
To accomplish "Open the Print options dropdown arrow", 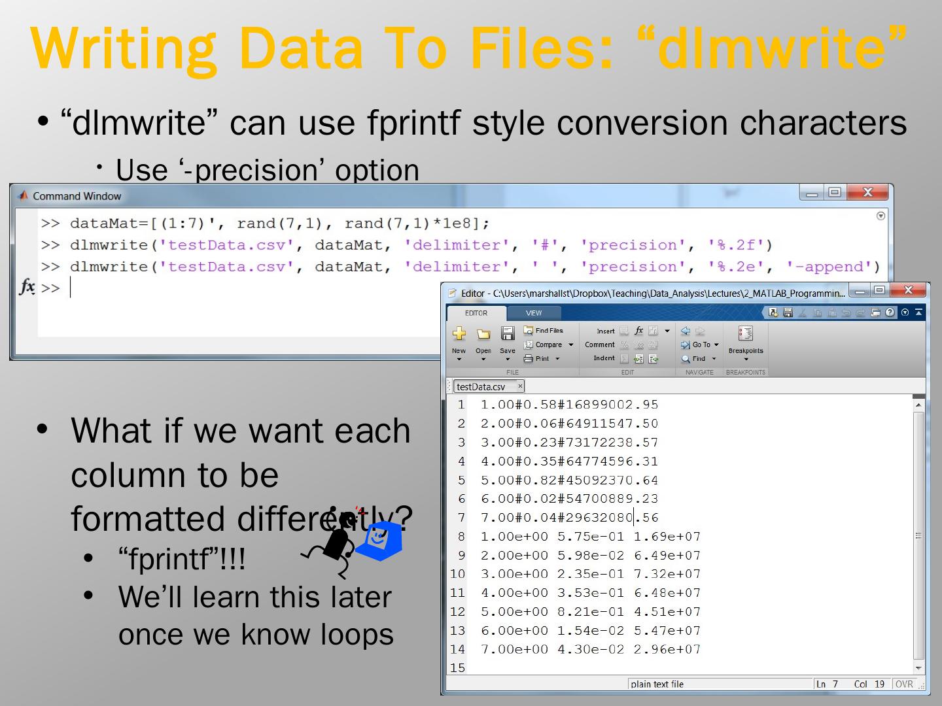I will 557,358.
